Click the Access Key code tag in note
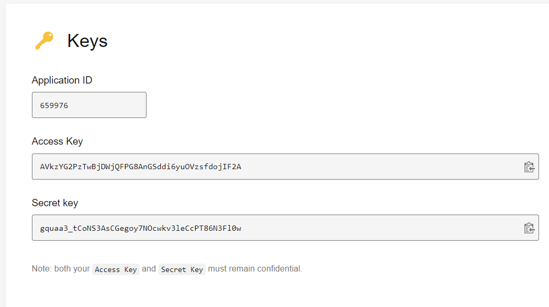 click(116, 269)
